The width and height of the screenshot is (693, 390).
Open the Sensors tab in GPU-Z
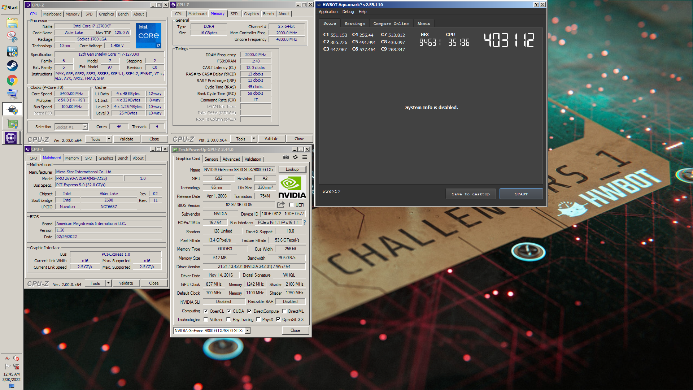[x=211, y=159]
